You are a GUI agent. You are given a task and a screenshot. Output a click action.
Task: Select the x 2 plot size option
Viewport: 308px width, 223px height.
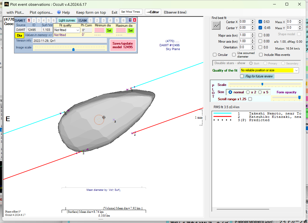point(248,92)
